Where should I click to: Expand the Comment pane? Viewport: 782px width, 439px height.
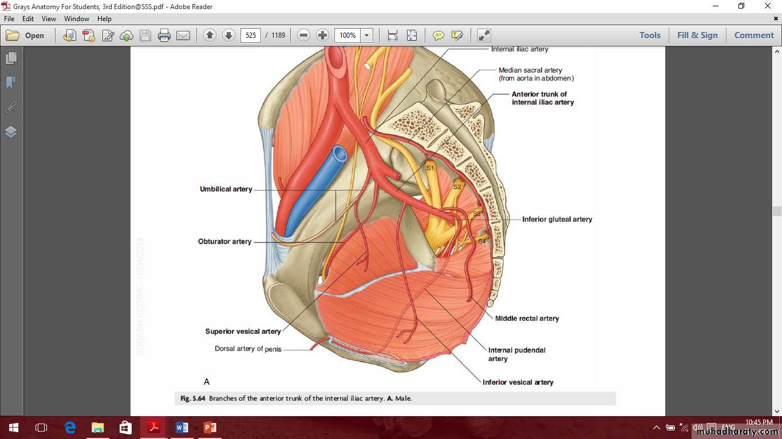coord(753,35)
